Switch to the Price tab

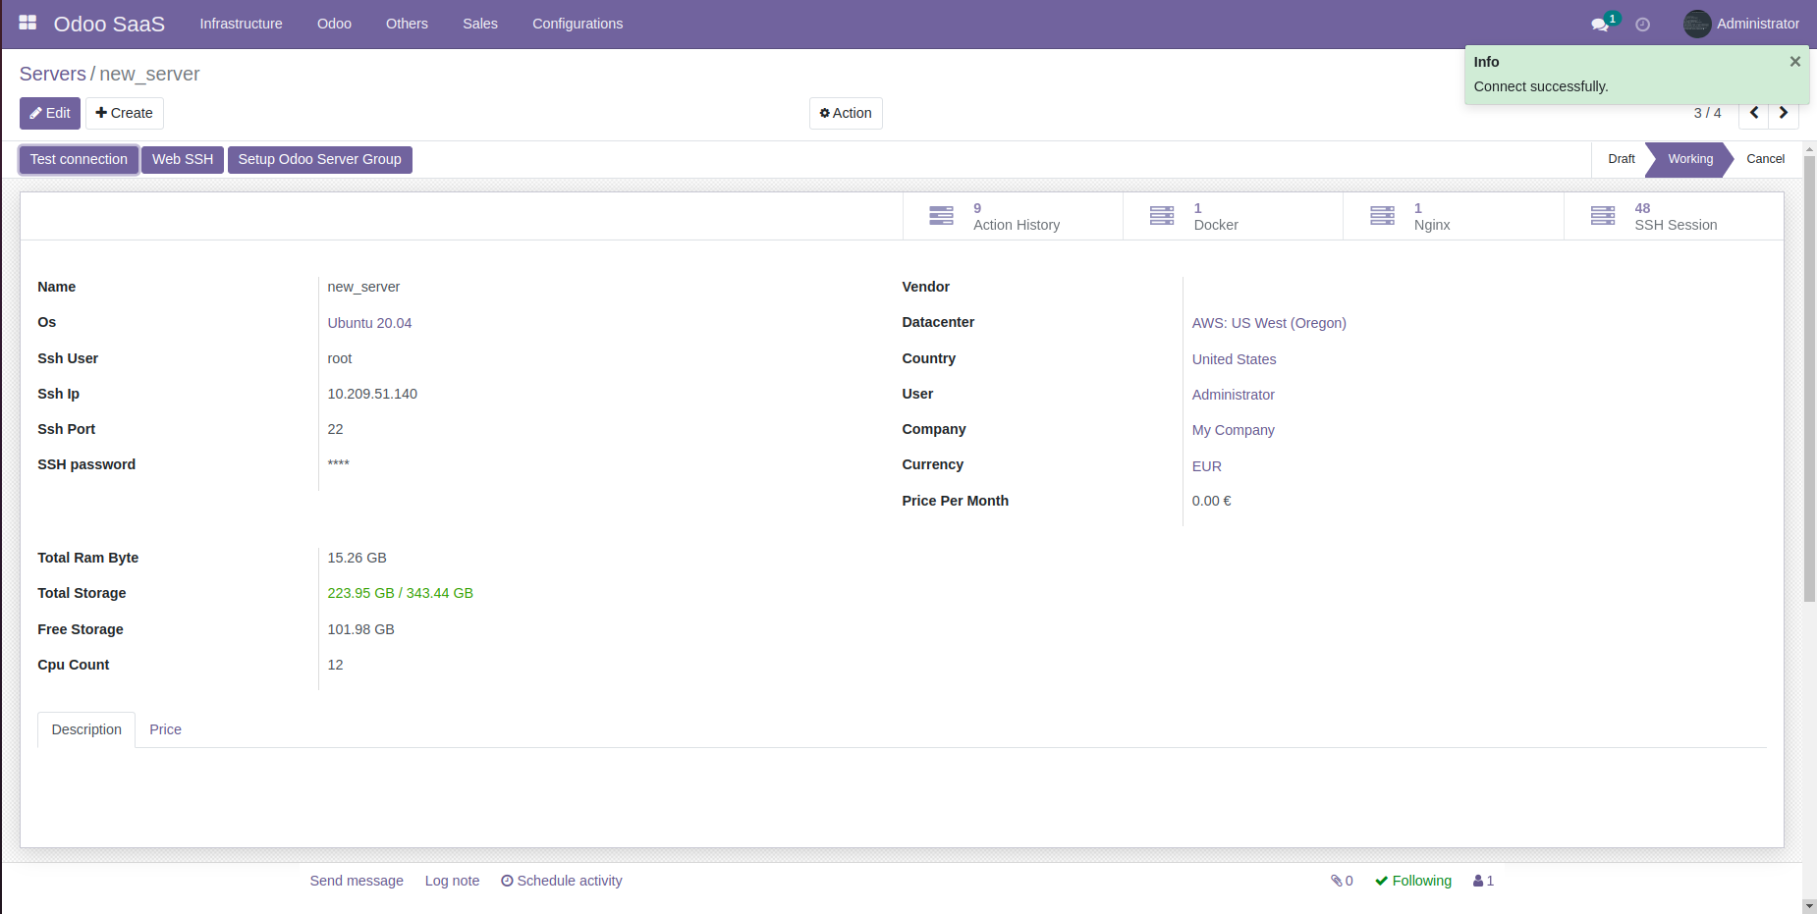click(165, 729)
